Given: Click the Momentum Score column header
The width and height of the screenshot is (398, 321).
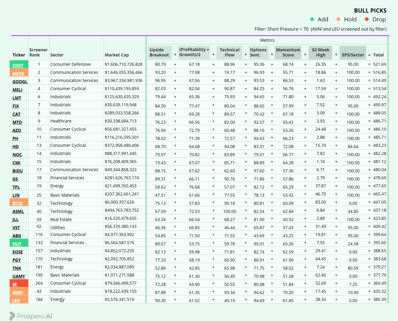Looking at the screenshot, I should [x=288, y=53].
